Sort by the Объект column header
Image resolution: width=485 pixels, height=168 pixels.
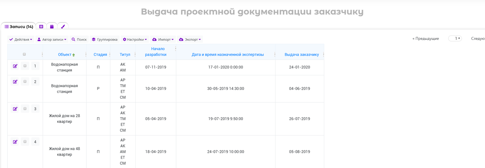(65, 54)
